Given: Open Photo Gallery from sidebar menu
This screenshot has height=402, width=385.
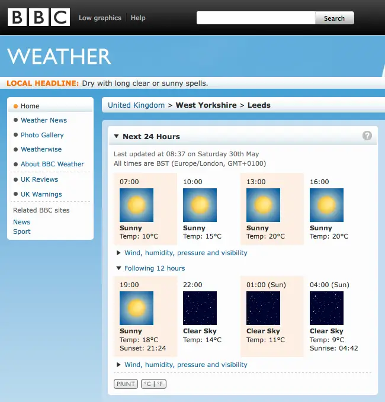Looking at the screenshot, I should point(42,135).
